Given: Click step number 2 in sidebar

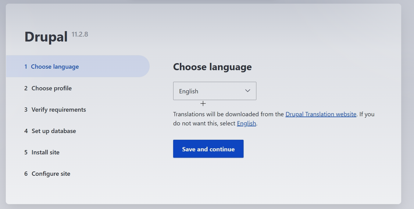Looking at the screenshot, I should tap(26, 88).
